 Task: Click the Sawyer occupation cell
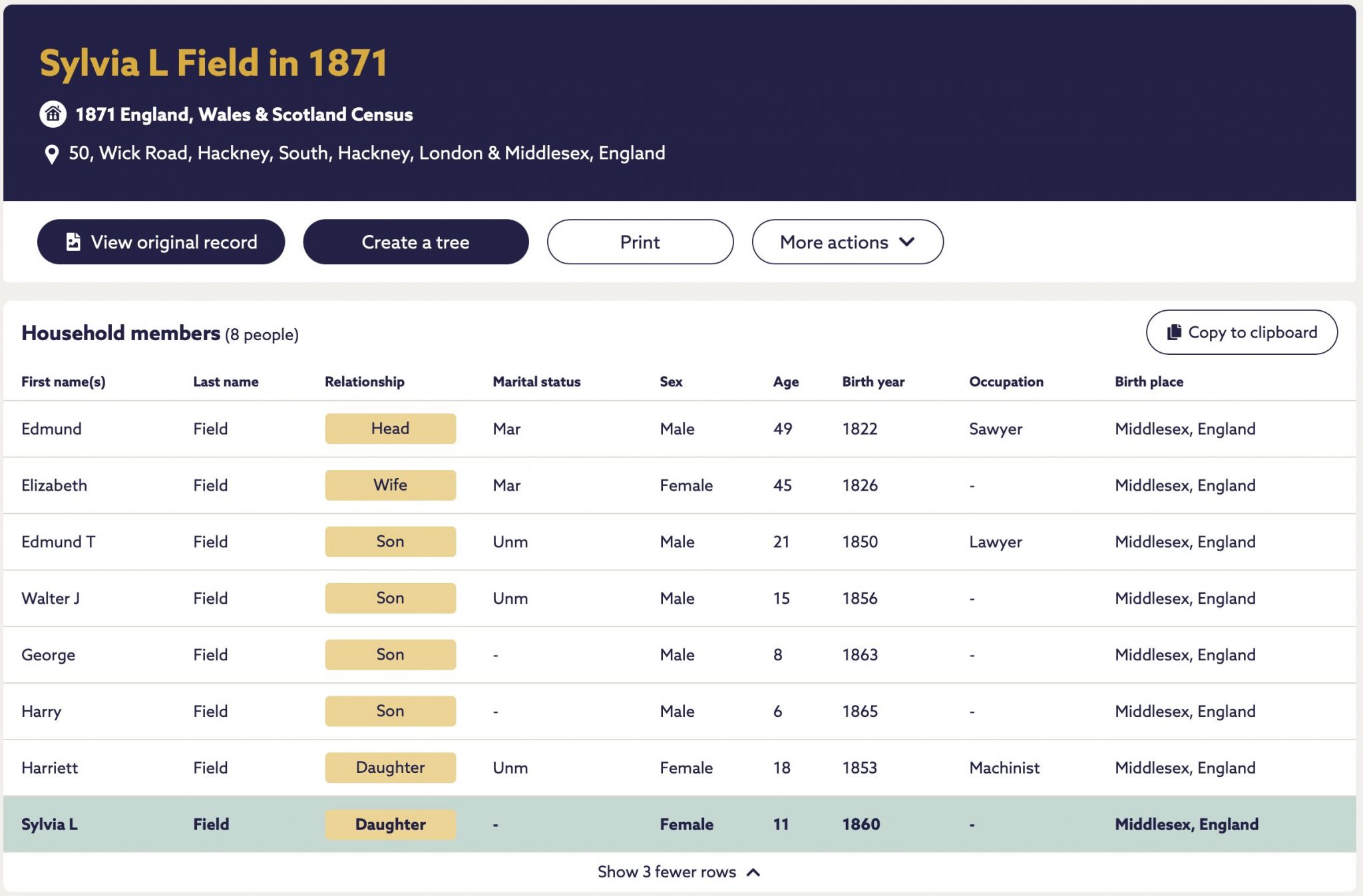point(996,429)
